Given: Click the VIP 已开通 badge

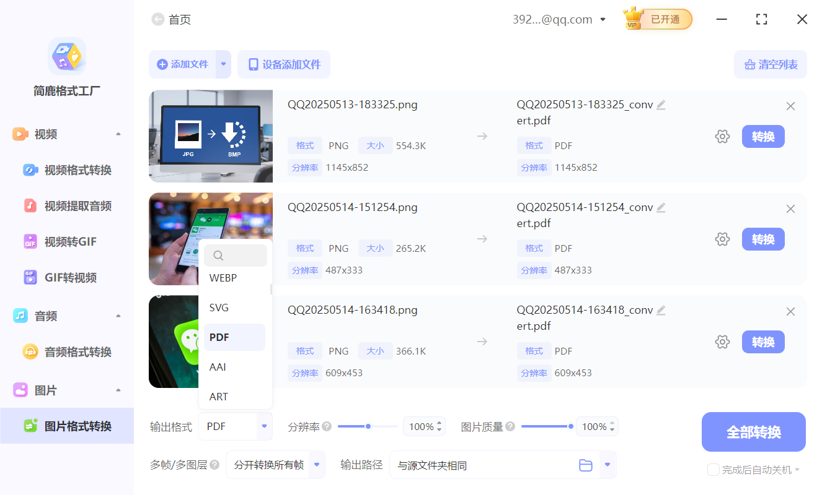Looking at the screenshot, I should click(657, 19).
